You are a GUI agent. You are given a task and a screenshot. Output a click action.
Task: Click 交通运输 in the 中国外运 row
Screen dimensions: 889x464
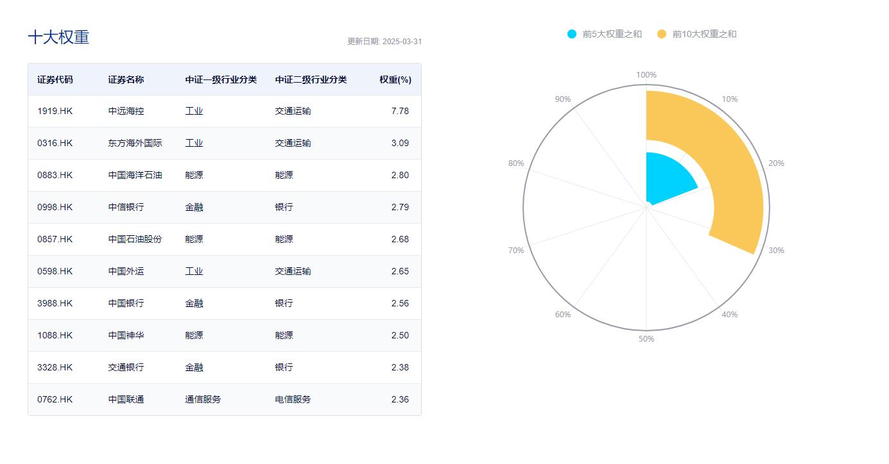[293, 271]
